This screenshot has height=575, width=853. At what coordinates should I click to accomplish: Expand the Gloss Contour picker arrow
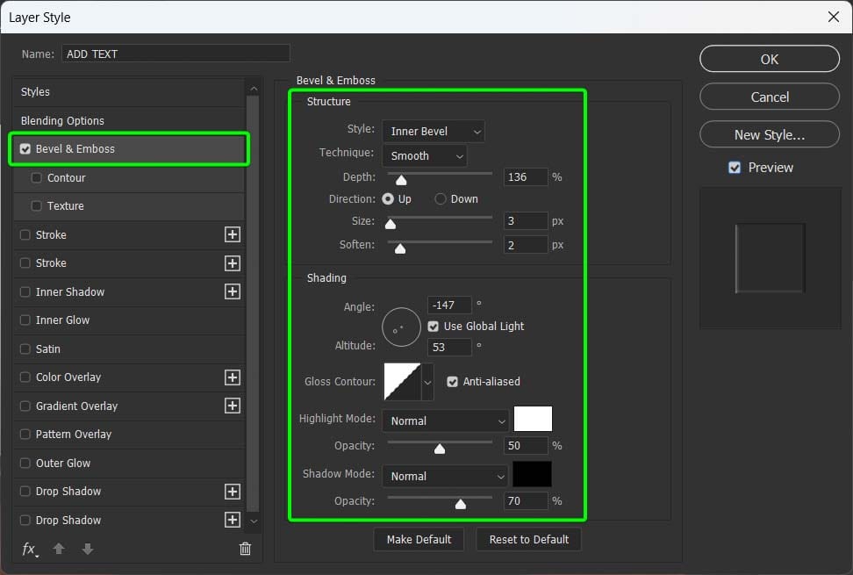pos(427,382)
